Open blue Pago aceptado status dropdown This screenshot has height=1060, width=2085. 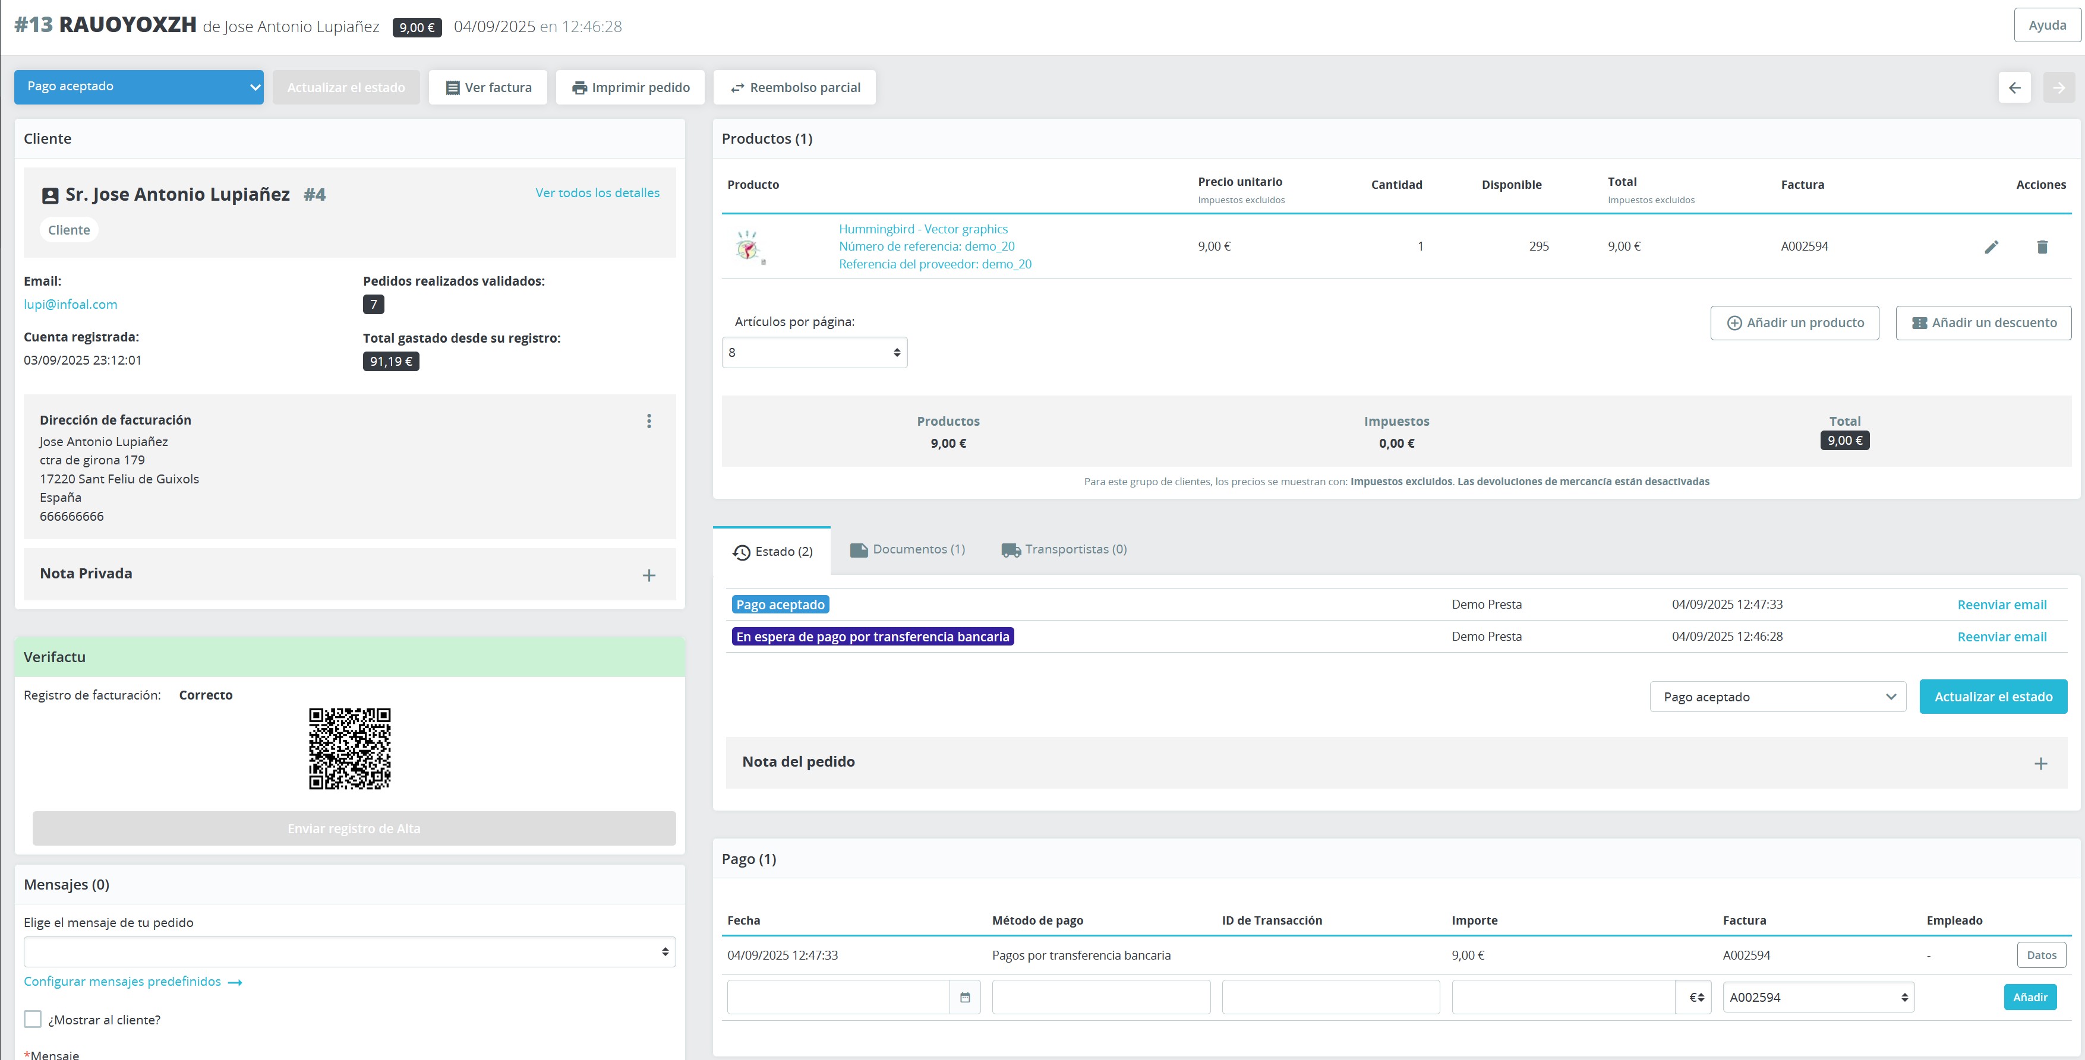(138, 87)
